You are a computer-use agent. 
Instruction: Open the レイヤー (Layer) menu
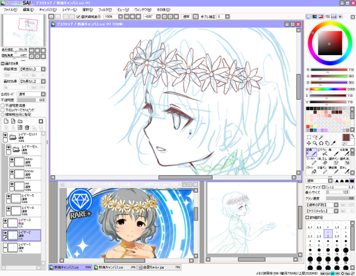tap(70, 9)
